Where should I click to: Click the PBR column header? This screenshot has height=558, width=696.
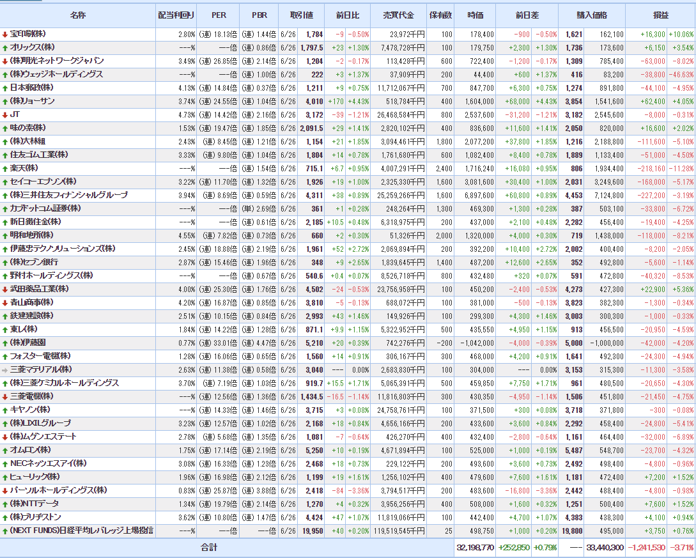click(259, 15)
